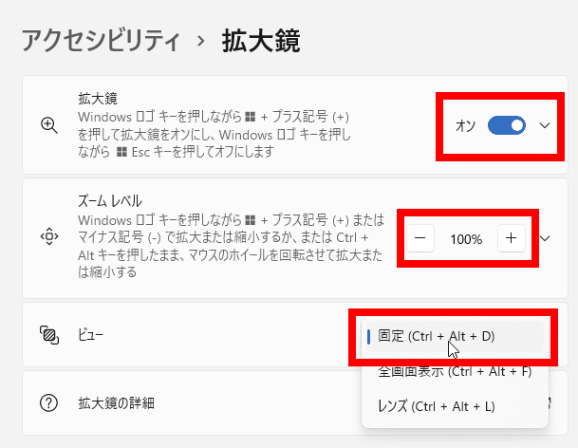The height and width of the screenshot is (448, 578).
Task: Click the question mark help icon
Action: pos(48,403)
